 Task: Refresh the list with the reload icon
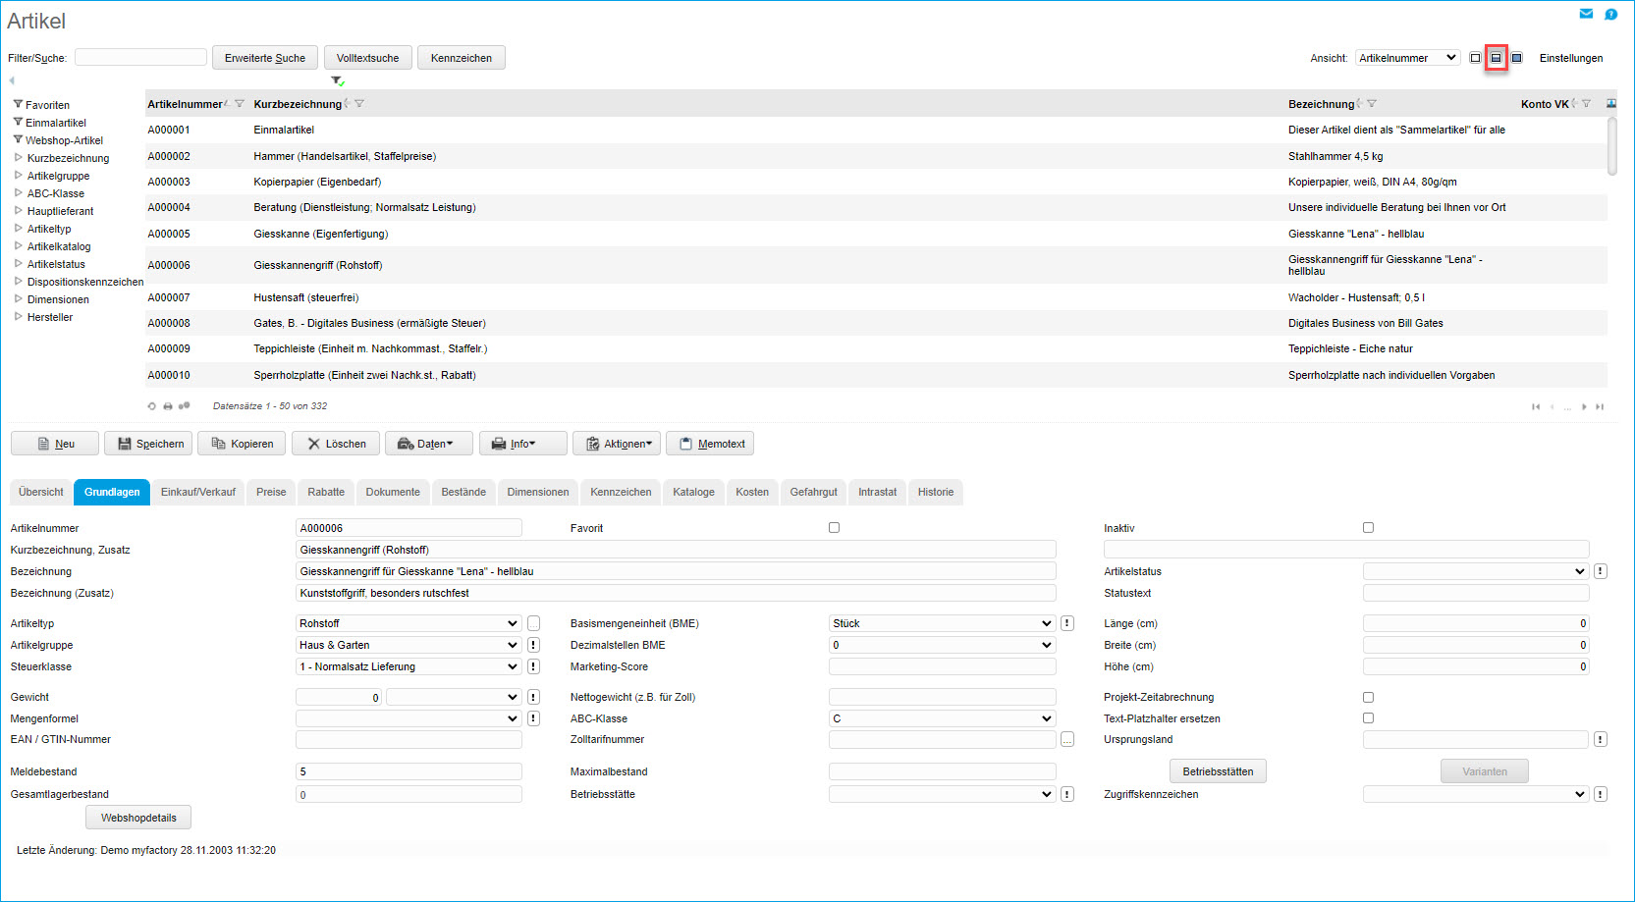[x=151, y=406]
